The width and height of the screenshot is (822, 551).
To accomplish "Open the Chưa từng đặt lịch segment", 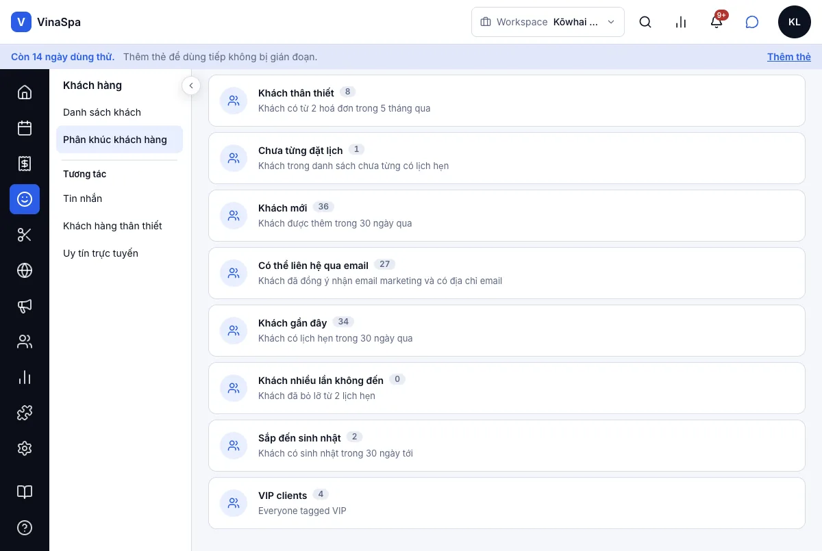I will tap(507, 158).
